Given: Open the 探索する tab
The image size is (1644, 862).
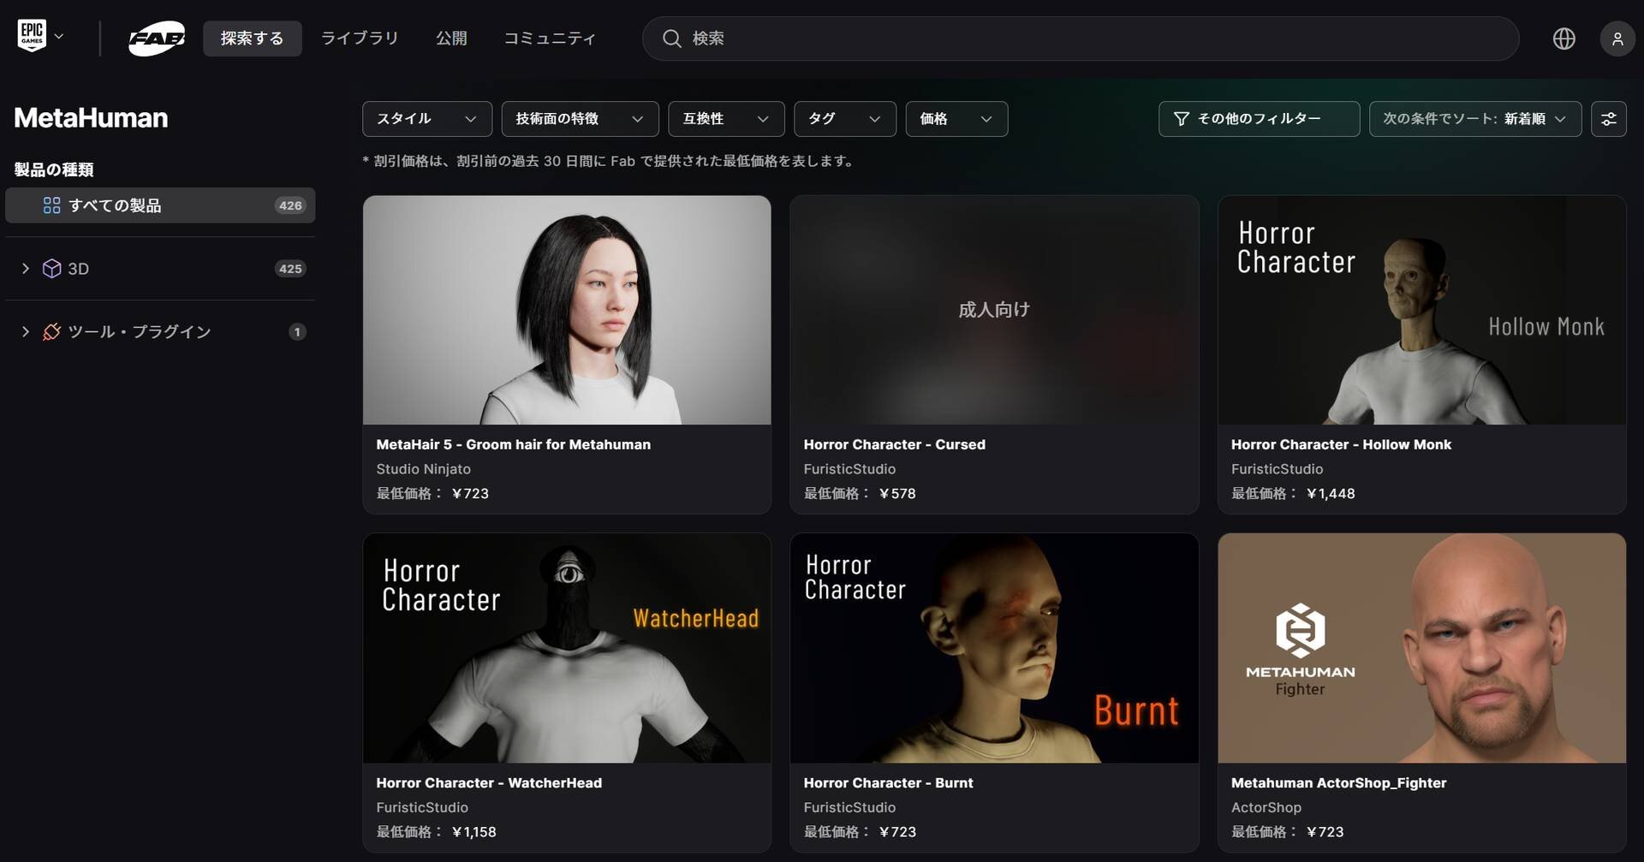Looking at the screenshot, I should (x=252, y=39).
